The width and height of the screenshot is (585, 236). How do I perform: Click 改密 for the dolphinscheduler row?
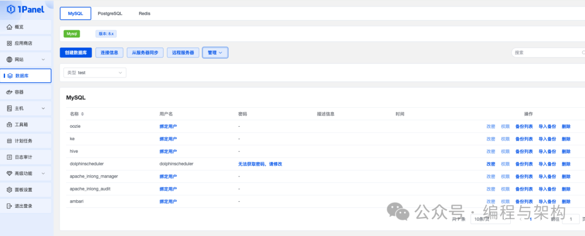[491, 163]
